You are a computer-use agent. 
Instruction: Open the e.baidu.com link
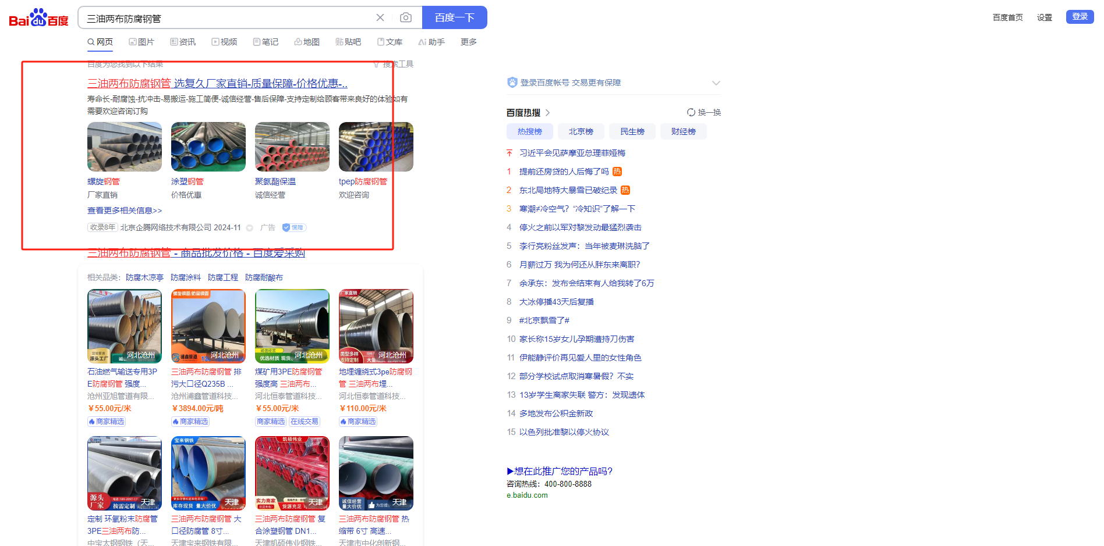click(527, 495)
